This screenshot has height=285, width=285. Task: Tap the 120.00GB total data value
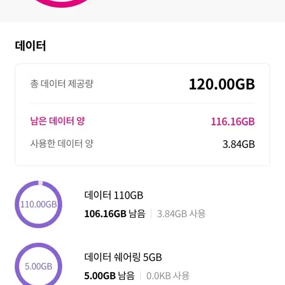(x=222, y=84)
